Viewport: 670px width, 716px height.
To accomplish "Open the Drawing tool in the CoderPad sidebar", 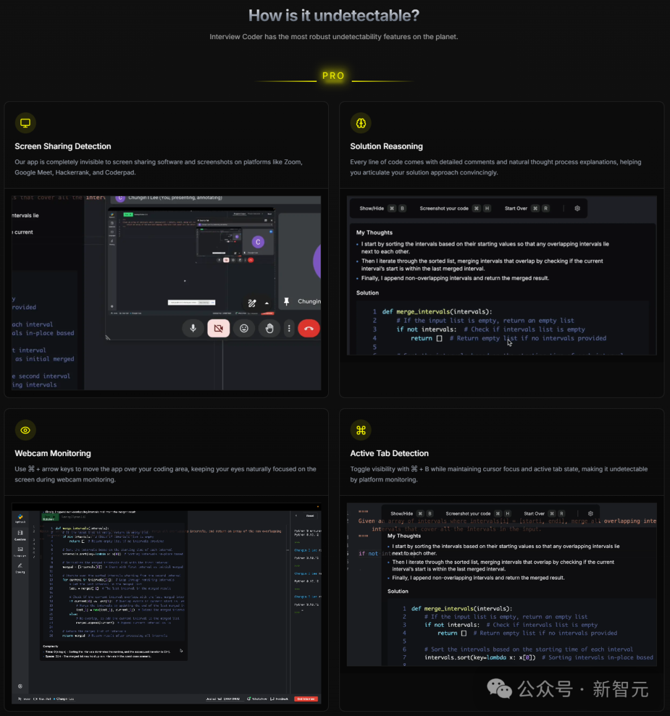I will point(20,568).
